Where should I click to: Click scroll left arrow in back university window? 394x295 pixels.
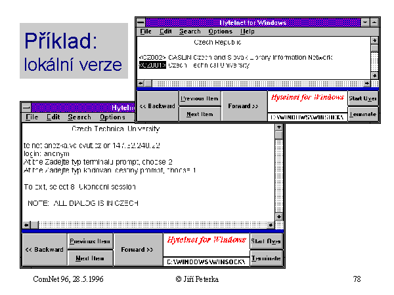[26, 225]
